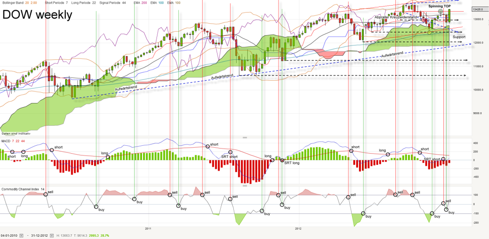Screen dimensions: 489x239
Task: Click the 2012 time axis label
Action: [x=299, y=229]
